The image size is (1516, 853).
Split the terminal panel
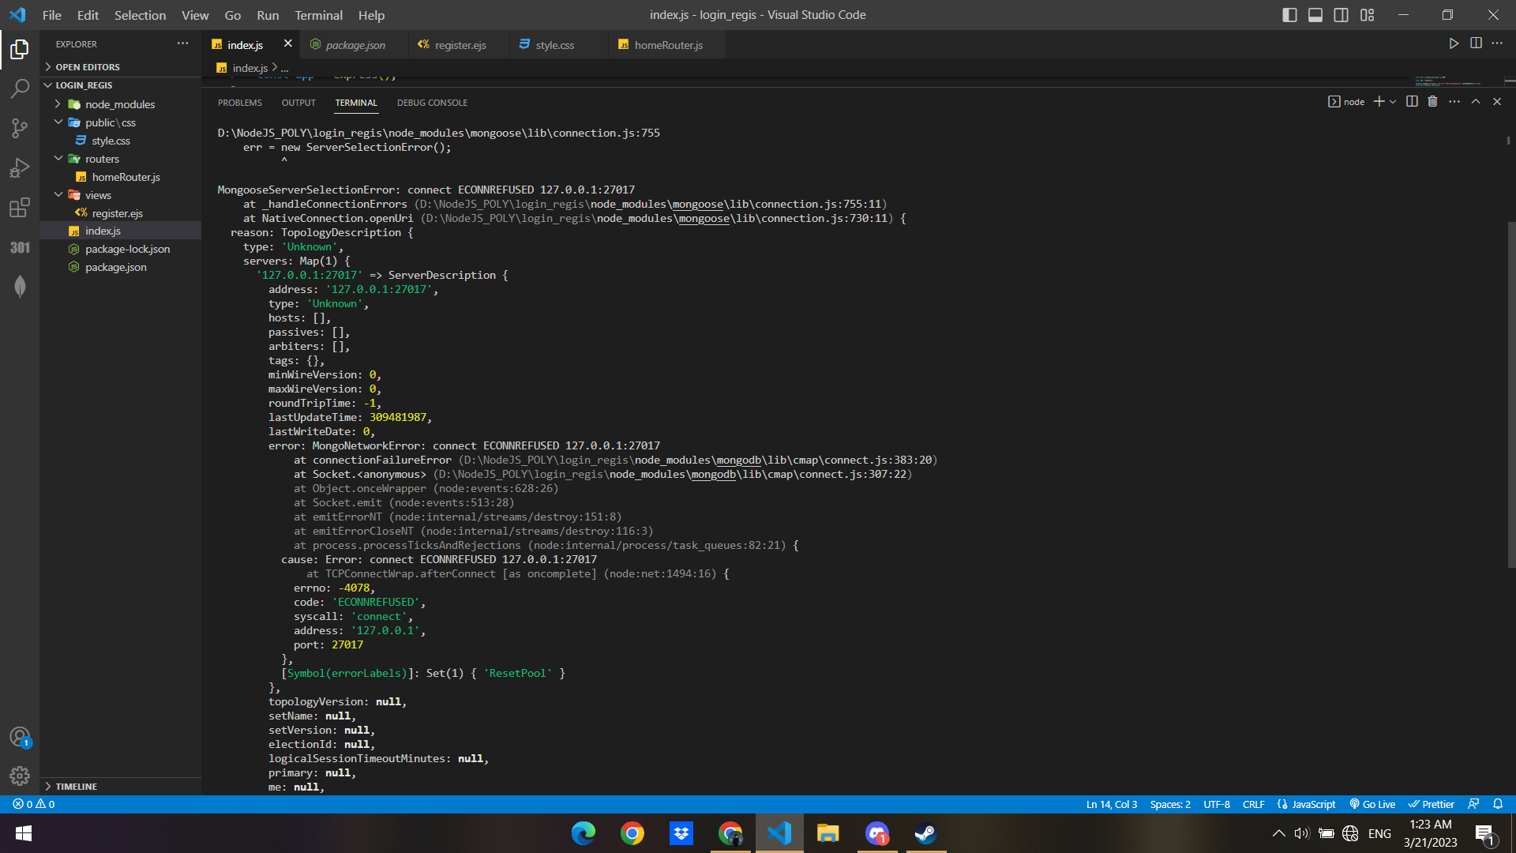tap(1412, 102)
